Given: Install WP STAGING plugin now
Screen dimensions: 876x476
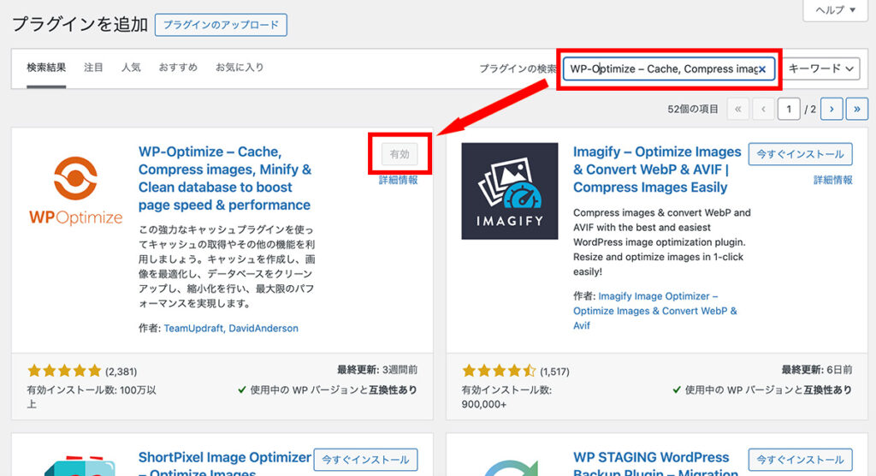Looking at the screenshot, I should click(x=800, y=460).
